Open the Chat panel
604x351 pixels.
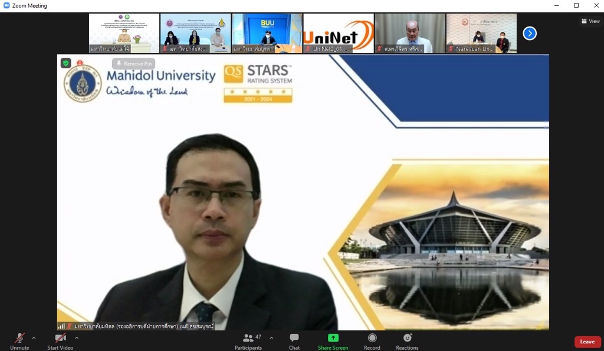294,341
